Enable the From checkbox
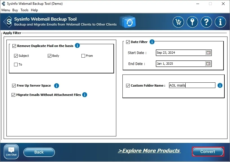230x162 pixels. pos(83,56)
